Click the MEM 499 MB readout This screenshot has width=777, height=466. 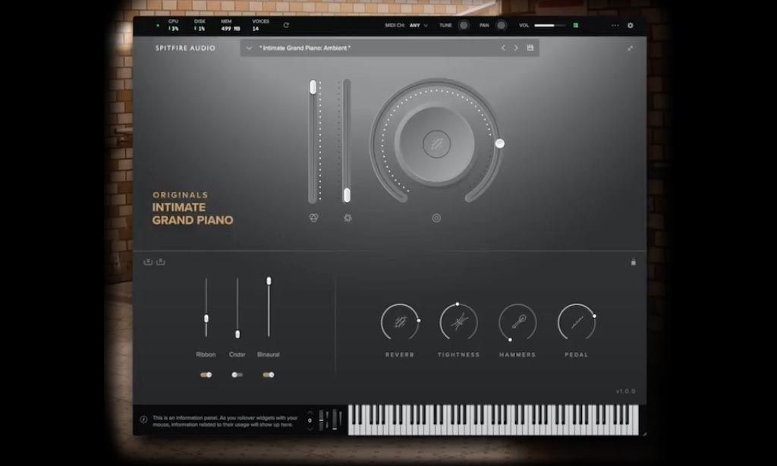click(230, 25)
